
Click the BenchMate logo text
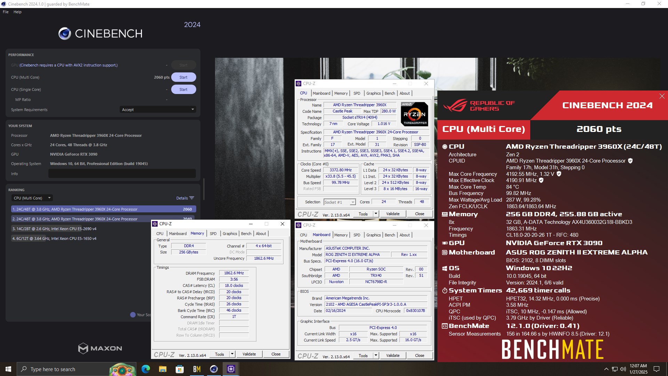552,349
